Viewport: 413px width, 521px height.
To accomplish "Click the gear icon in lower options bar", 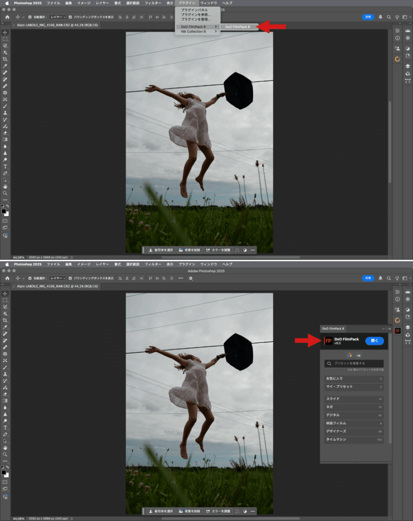I will [x=191, y=278].
